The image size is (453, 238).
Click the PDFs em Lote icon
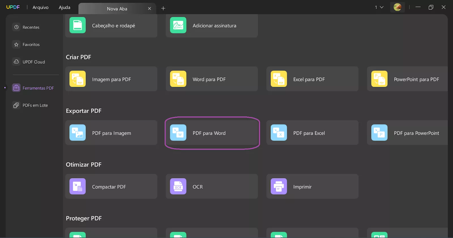(x=16, y=105)
